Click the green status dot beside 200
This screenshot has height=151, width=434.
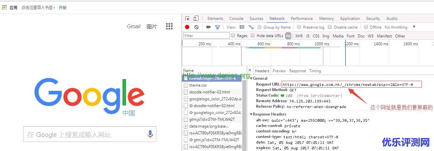click(x=282, y=96)
